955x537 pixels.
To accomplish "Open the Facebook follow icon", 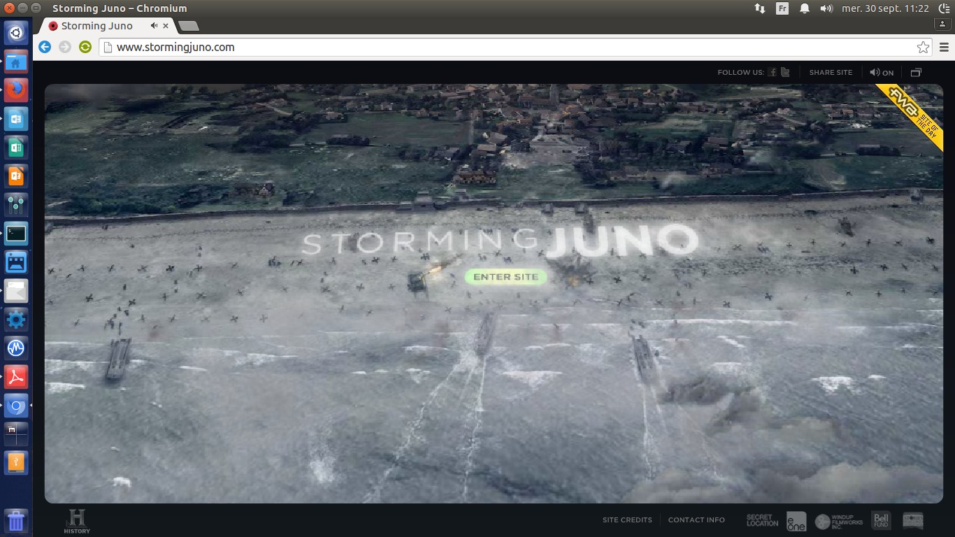I will tap(773, 72).
